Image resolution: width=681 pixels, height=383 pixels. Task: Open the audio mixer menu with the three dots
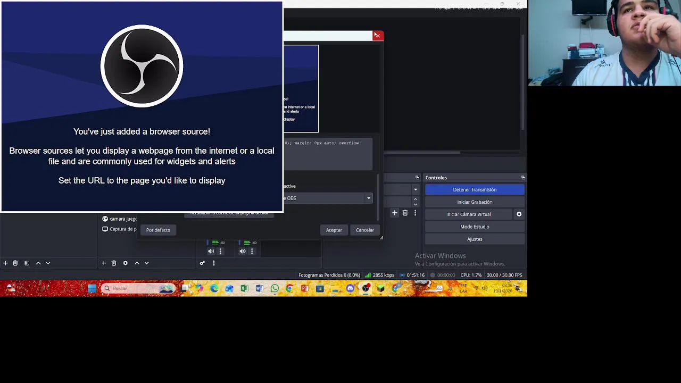click(x=214, y=263)
